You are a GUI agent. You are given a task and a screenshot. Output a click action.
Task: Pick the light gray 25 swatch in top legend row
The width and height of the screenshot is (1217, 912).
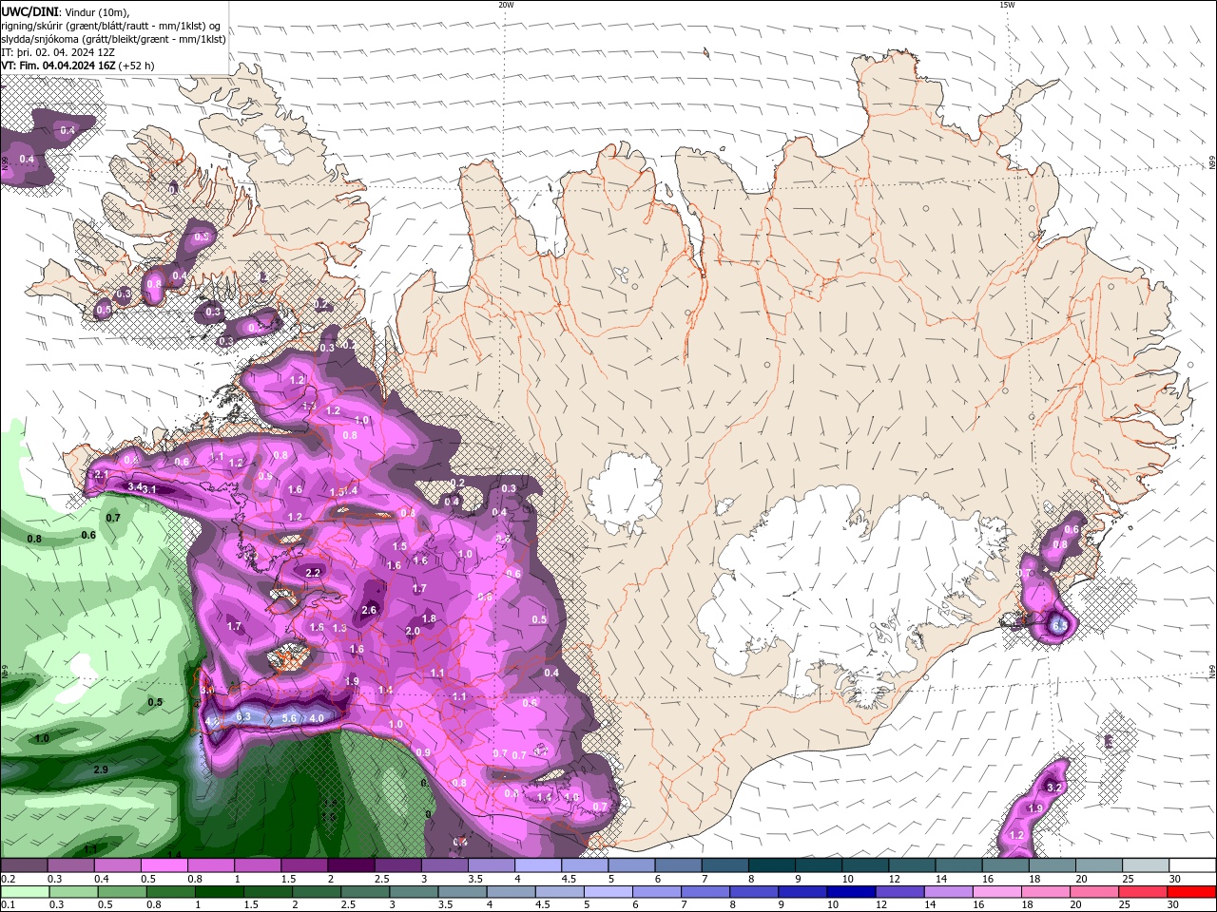coord(1145,865)
